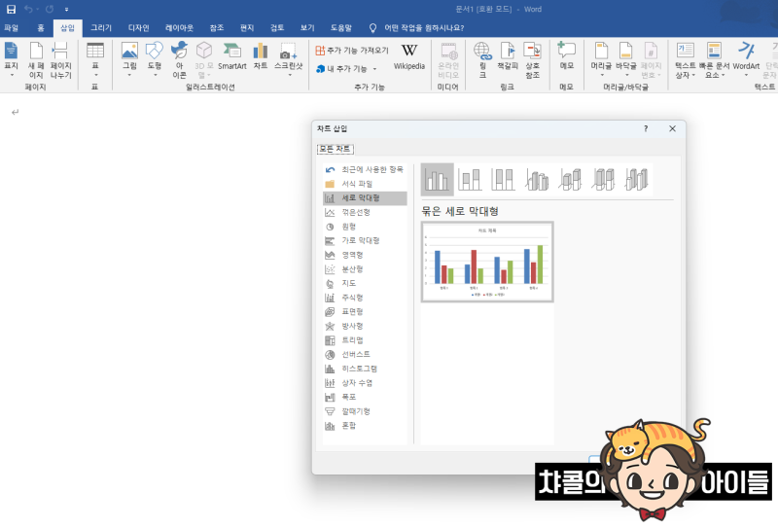Open the Customize Quick Access Toolbar arrow
This screenshot has height=528, width=778.
(66, 10)
